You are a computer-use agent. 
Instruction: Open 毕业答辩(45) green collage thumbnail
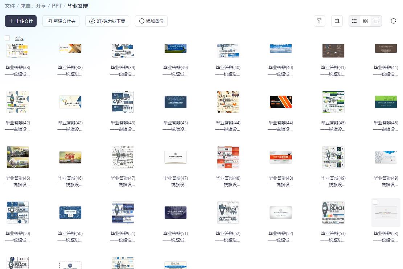[333, 102]
